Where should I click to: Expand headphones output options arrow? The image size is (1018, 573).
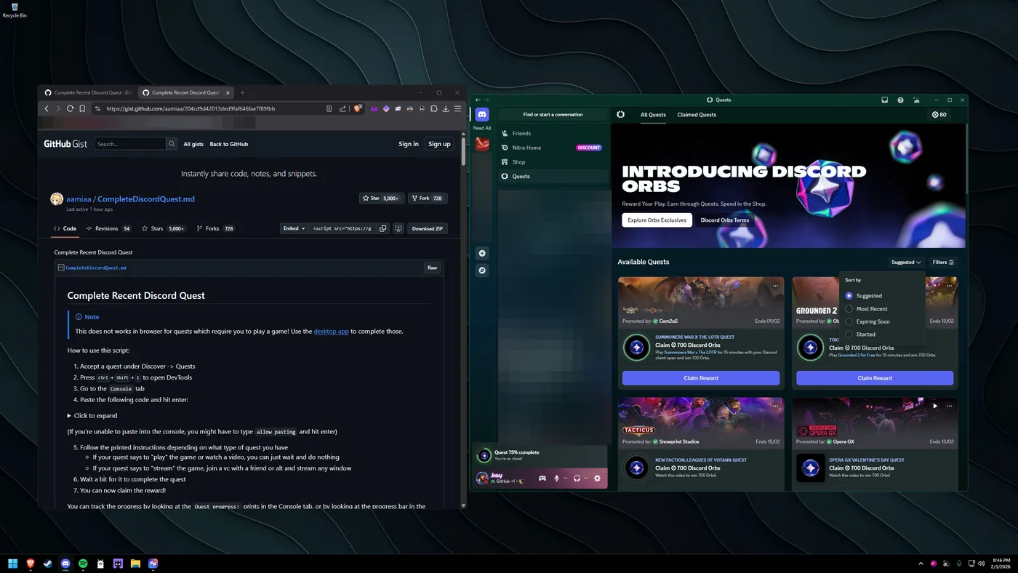585,478
